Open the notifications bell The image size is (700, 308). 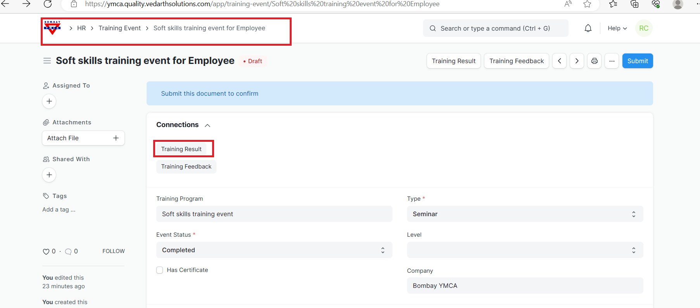[588, 28]
